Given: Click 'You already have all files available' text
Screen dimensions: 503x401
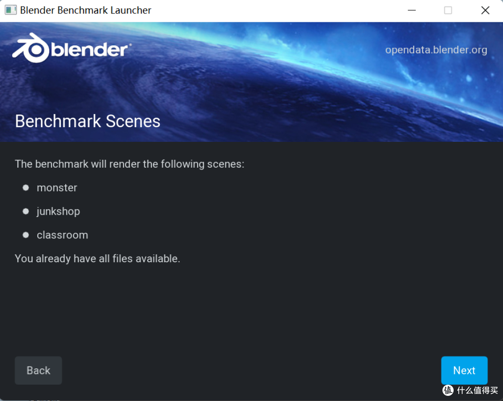Looking at the screenshot, I should [x=97, y=258].
